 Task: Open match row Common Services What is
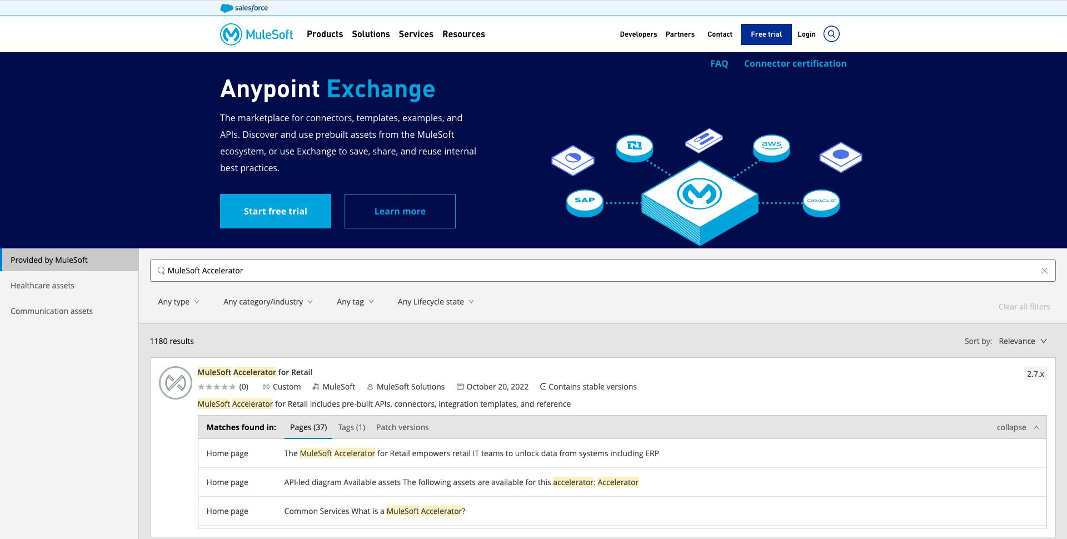(622, 511)
